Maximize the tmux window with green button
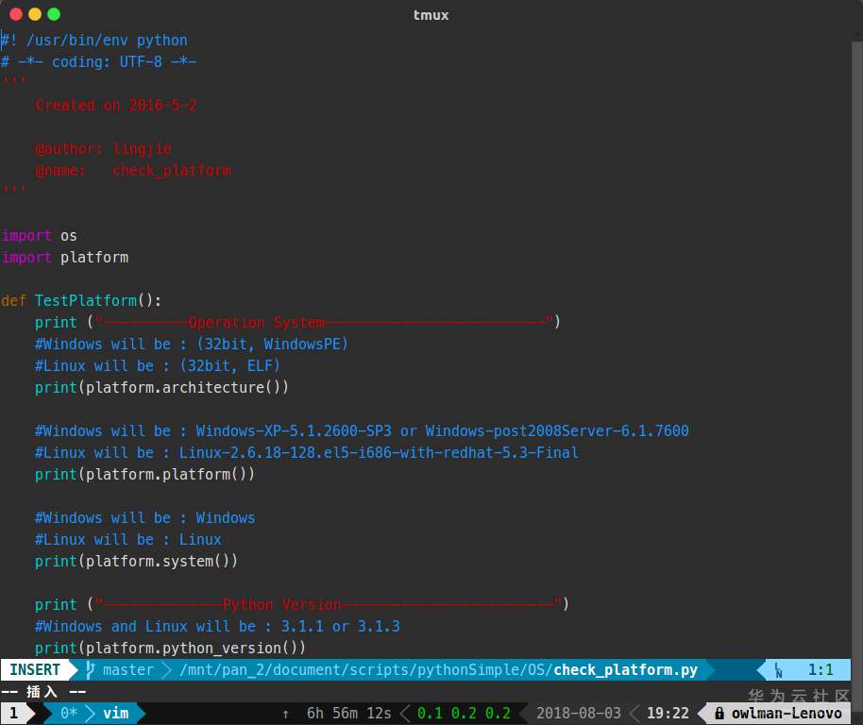Image resolution: width=863 pixels, height=725 pixels. pyautogui.click(x=54, y=14)
